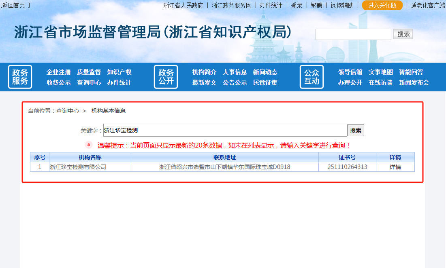This screenshot has width=446, height=268.
Task: Open 适老化客户端 link
Action: pyautogui.click(x=428, y=5)
